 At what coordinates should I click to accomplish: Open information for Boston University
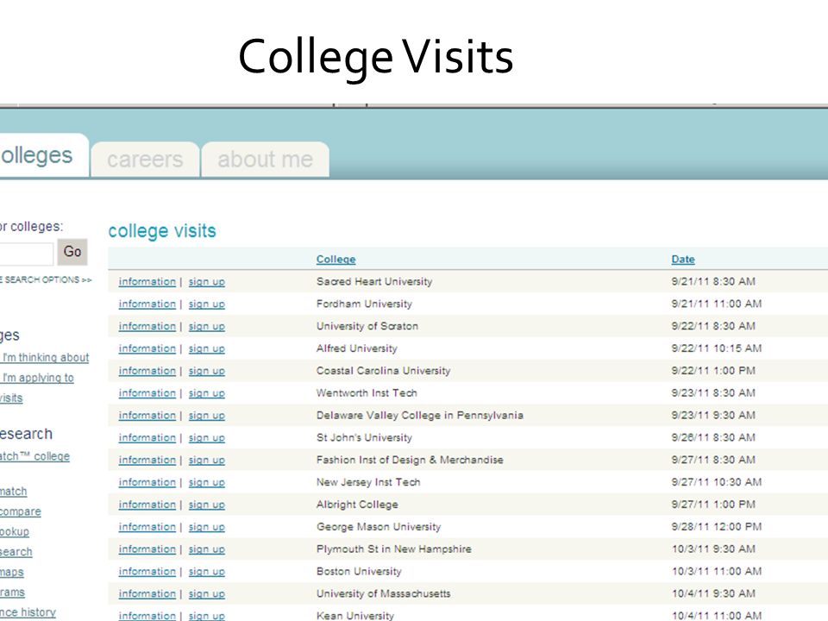[x=147, y=571]
